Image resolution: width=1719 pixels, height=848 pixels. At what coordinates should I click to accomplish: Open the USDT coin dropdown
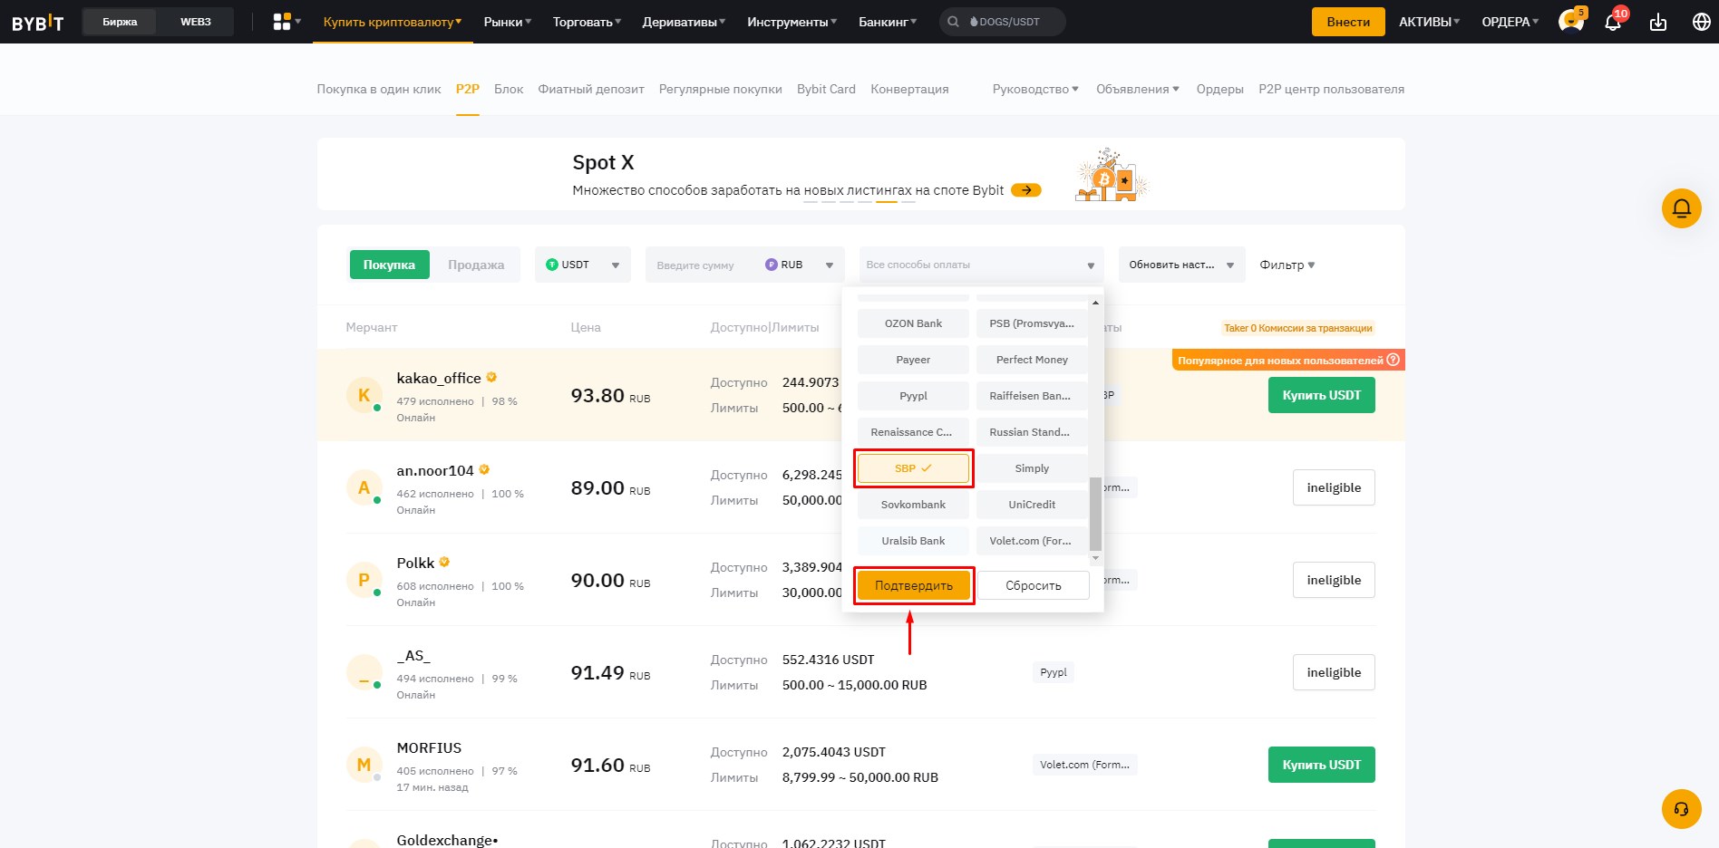[x=583, y=265]
